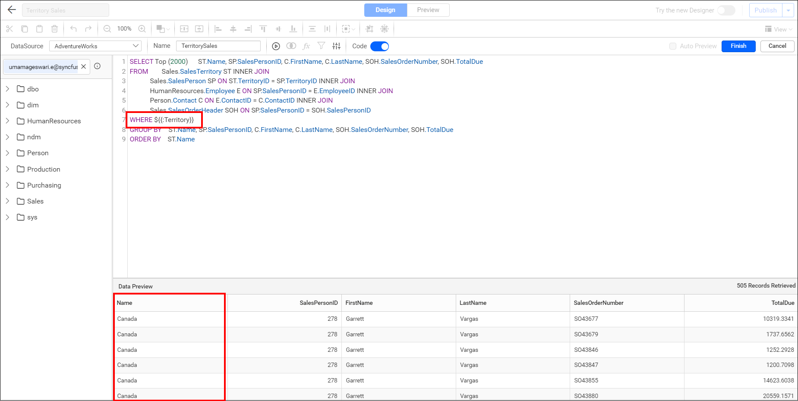Click the Finish button

[x=738, y=46]
